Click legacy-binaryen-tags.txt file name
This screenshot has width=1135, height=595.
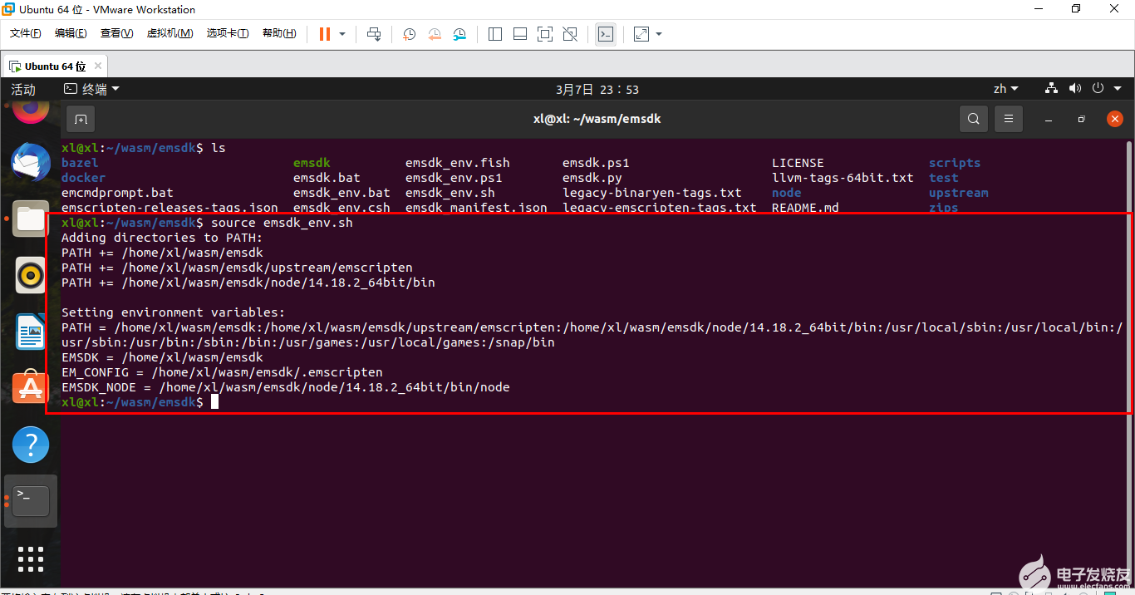click(652, 193)
